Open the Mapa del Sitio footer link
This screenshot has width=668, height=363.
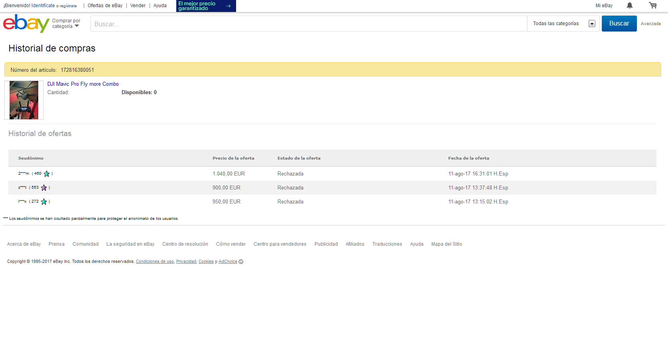coord(447,244)
